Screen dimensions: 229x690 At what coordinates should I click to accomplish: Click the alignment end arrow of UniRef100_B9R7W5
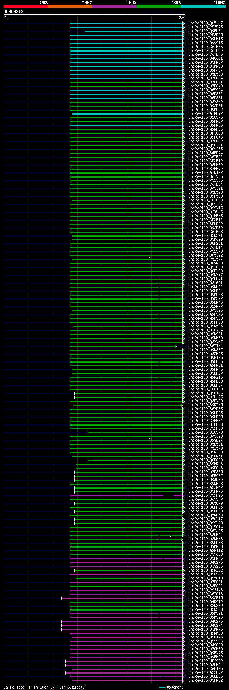coord(182,405)
